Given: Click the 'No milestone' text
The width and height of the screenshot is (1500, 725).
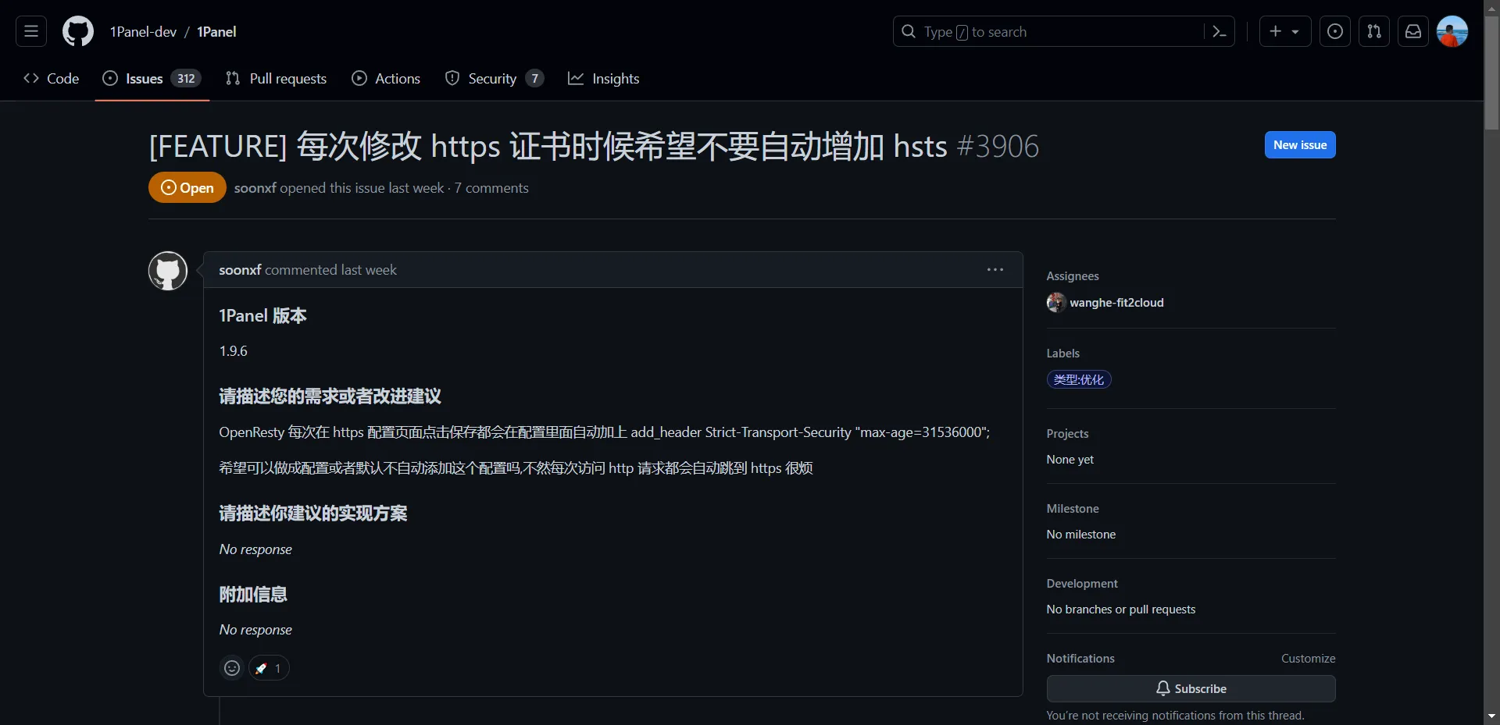Looking at the screenshot, I should pos(1080,535).
